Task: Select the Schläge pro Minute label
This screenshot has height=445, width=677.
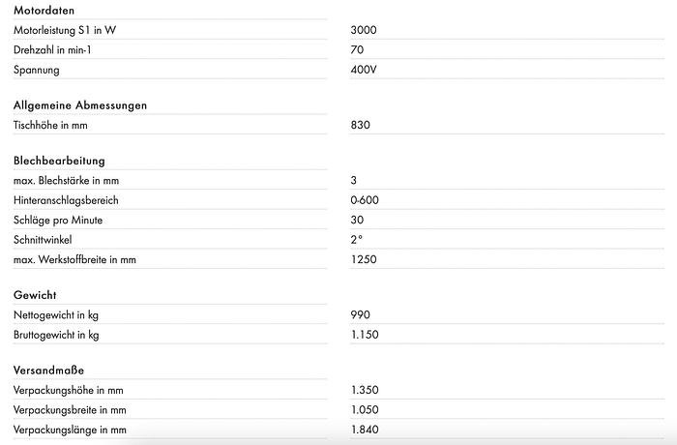Action: [58, 220]
